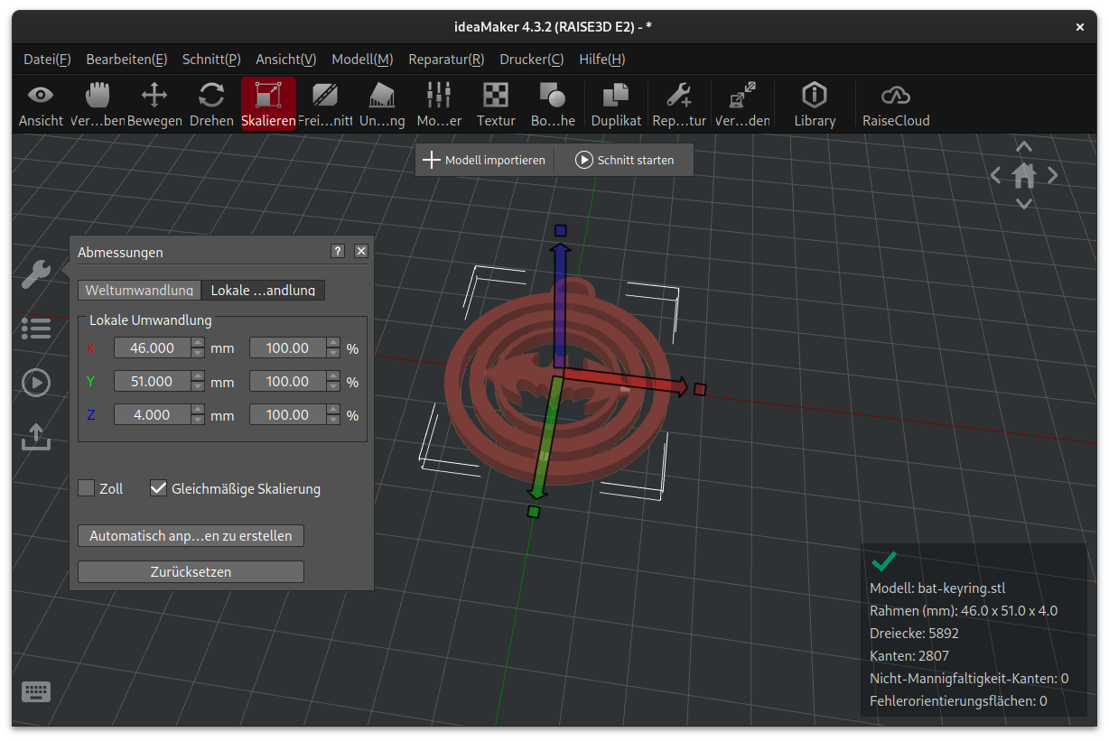The image size is (1109, 741).
Task: Click the wrench icon in left sidebar
Action: pos(36,274)
